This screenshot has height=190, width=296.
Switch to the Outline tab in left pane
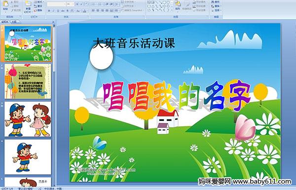tap(14, 22)
